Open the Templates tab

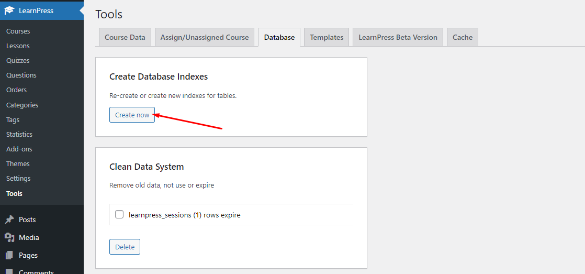327,37
